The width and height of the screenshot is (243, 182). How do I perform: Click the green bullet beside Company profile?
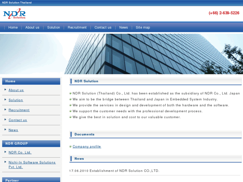click(70, 146)
